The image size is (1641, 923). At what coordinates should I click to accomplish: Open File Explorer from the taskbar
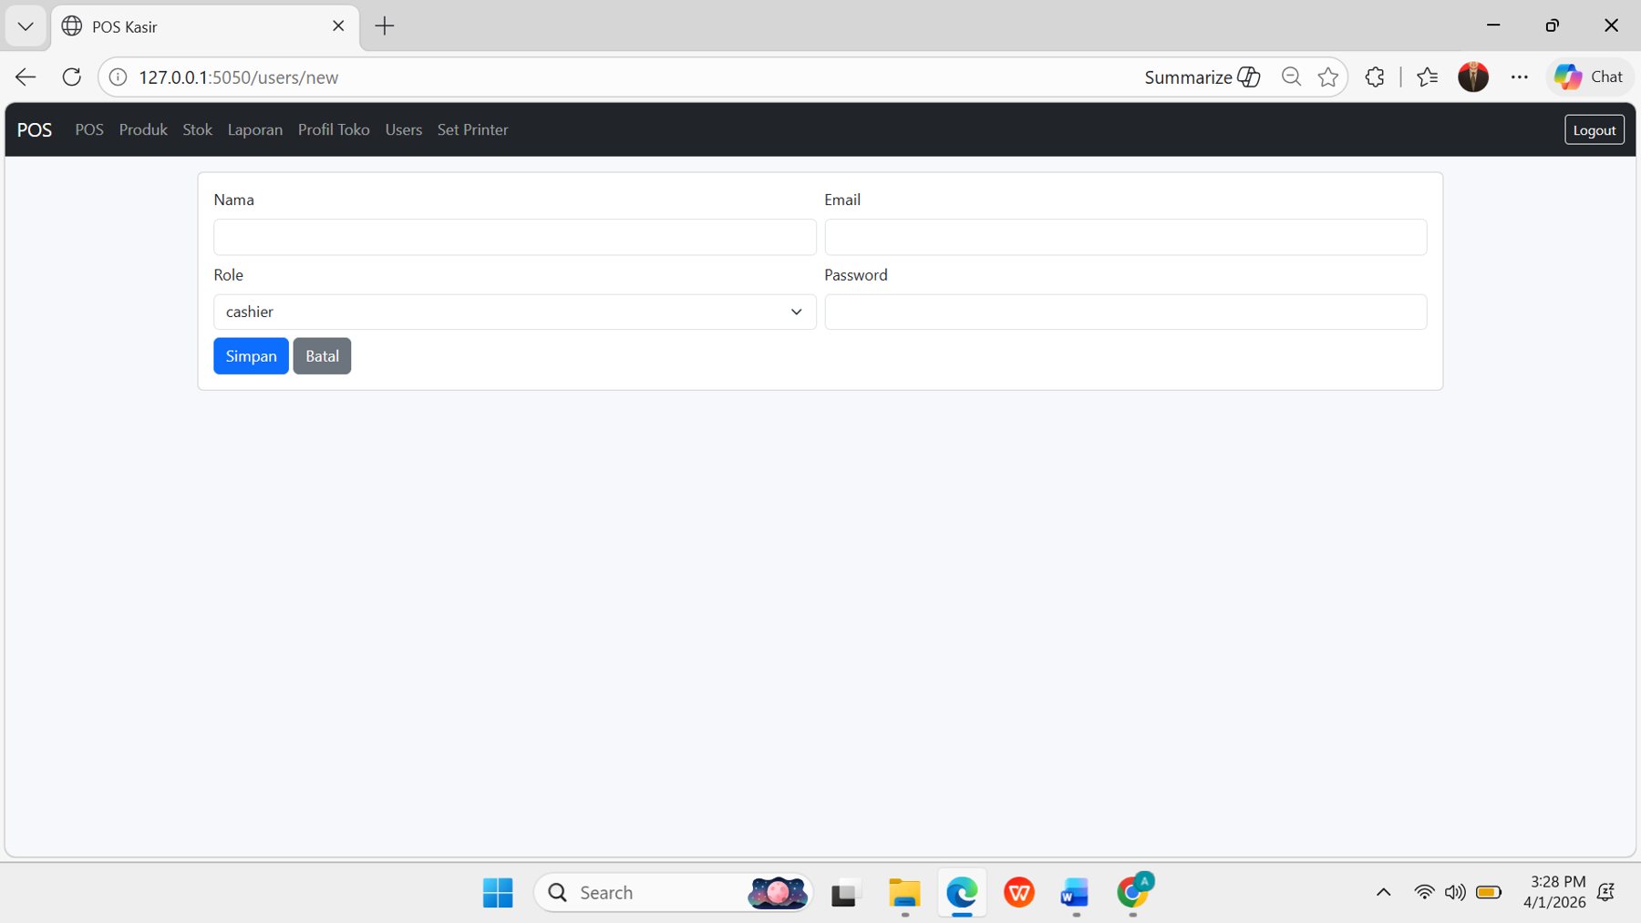click(903, 893)
